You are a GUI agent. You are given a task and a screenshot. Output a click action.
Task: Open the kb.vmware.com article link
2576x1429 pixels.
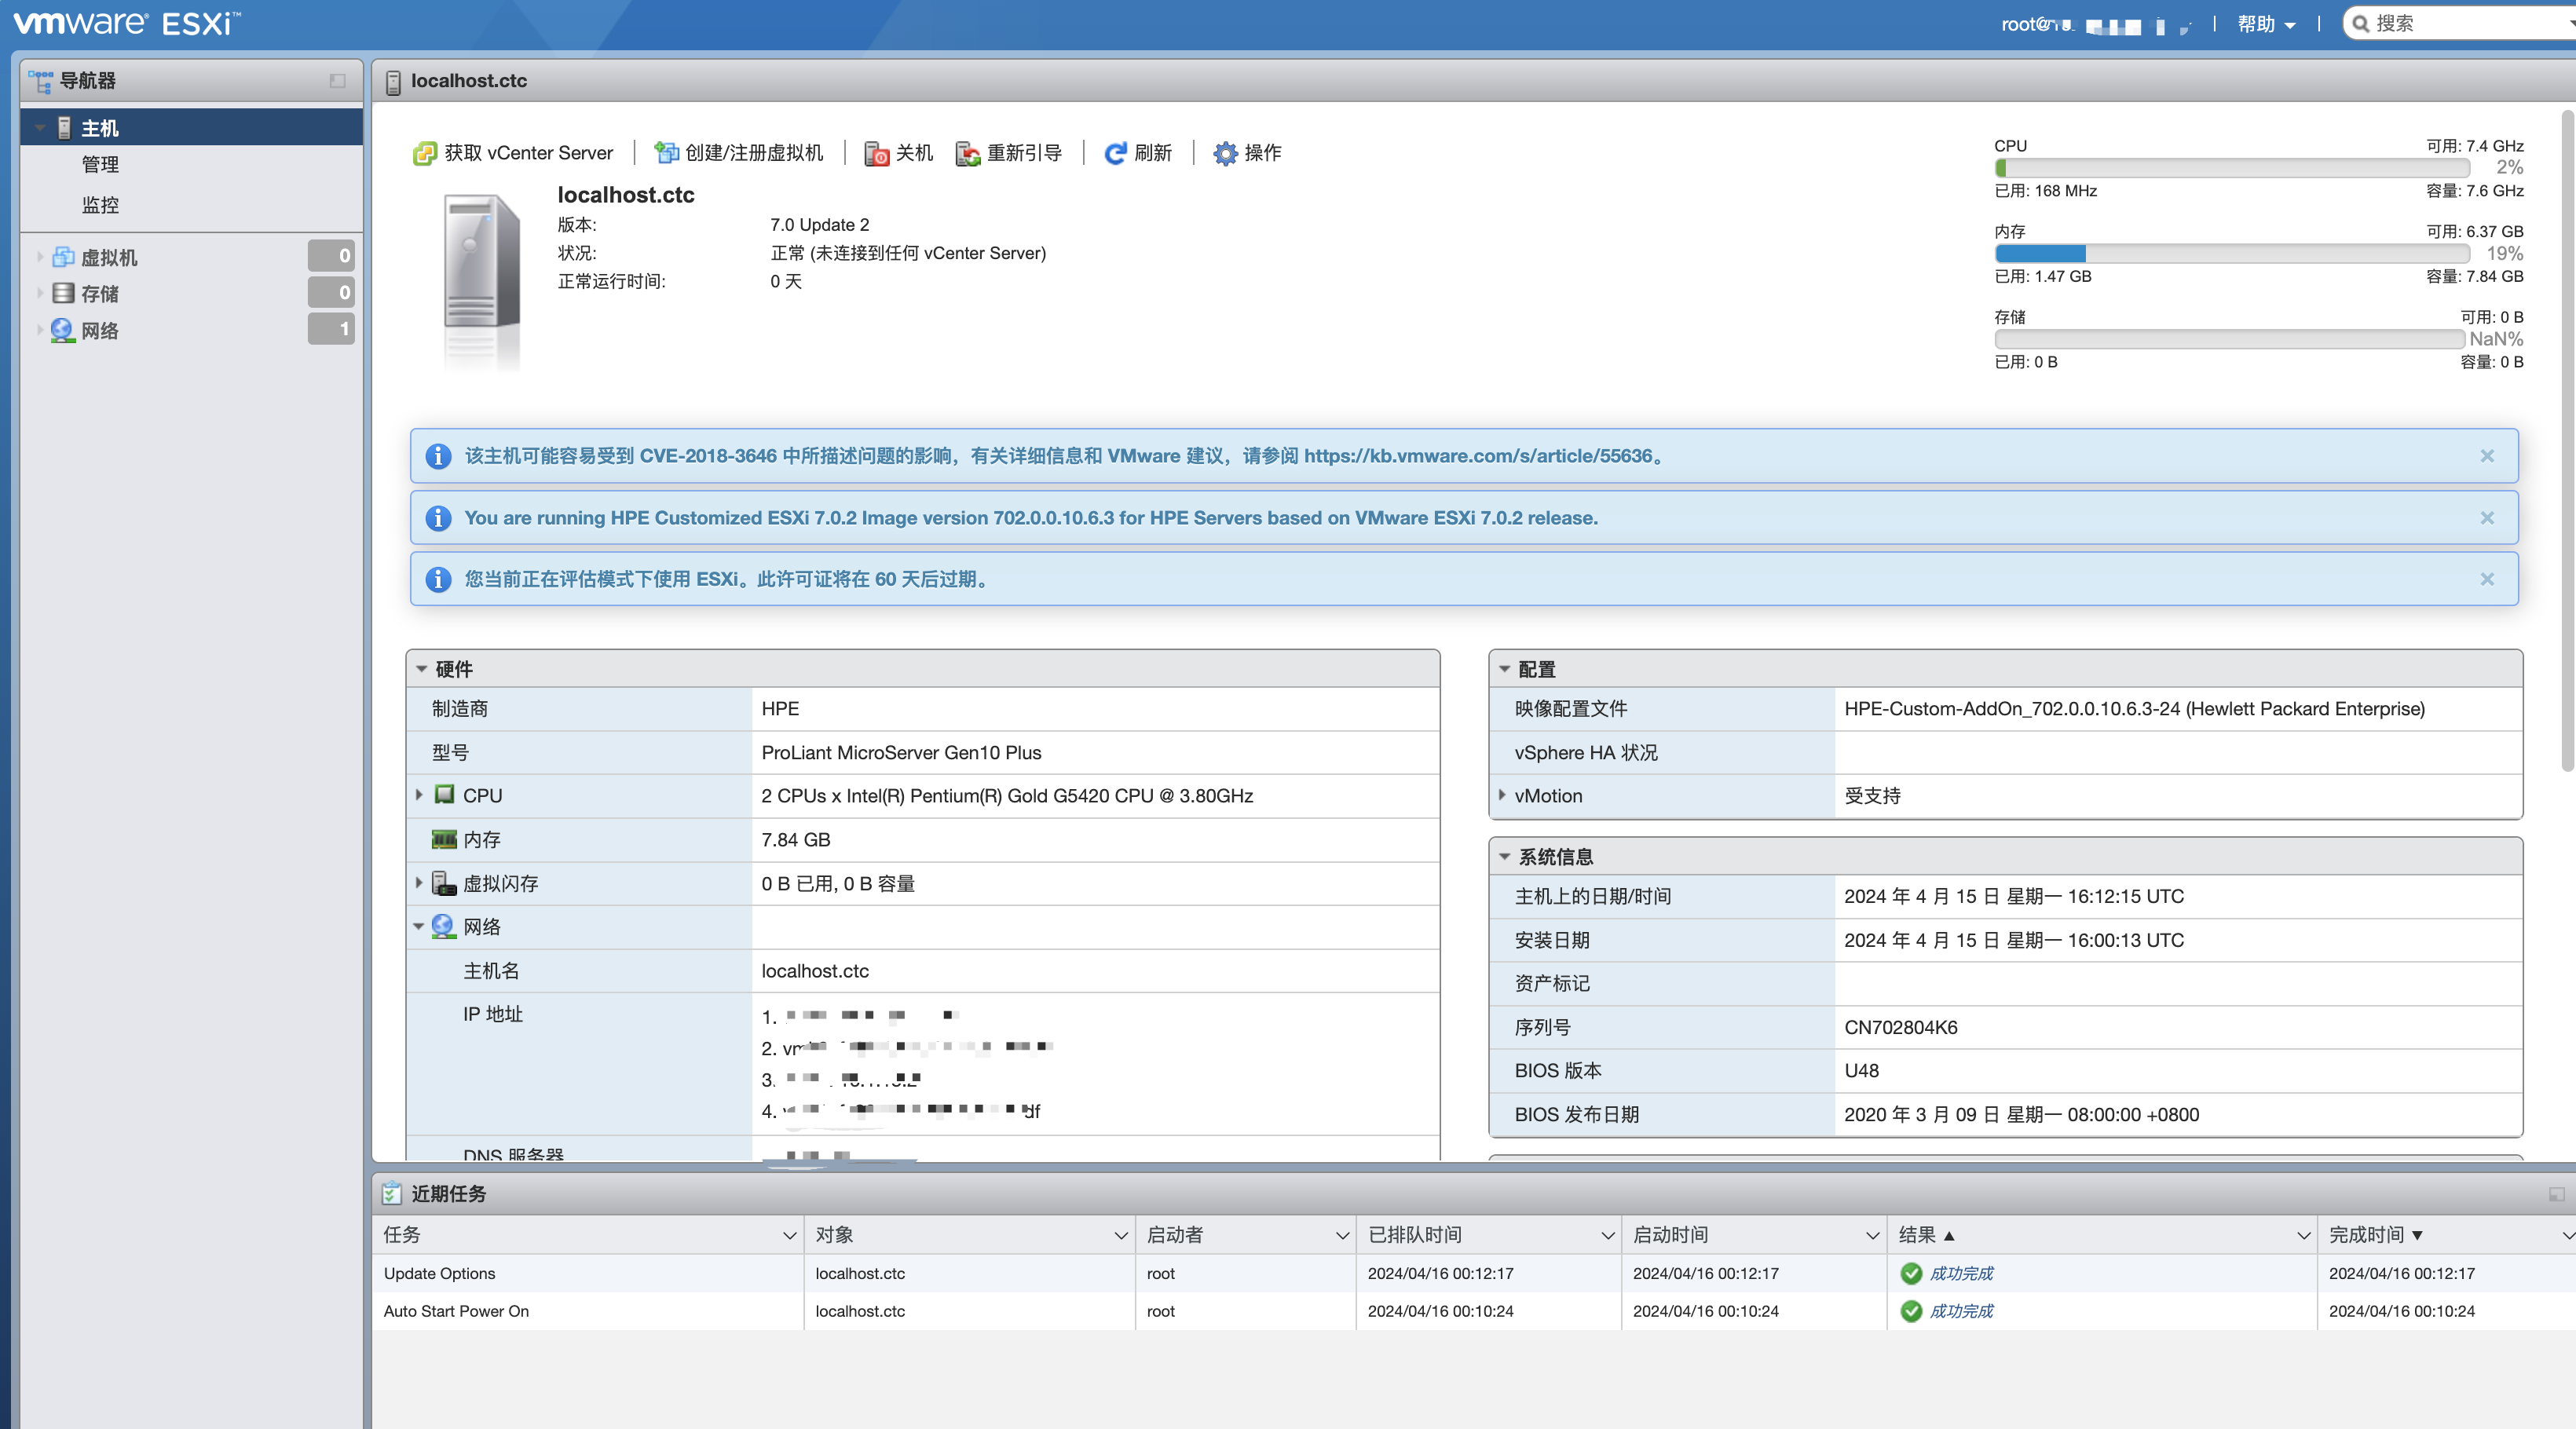[1477, 456]
